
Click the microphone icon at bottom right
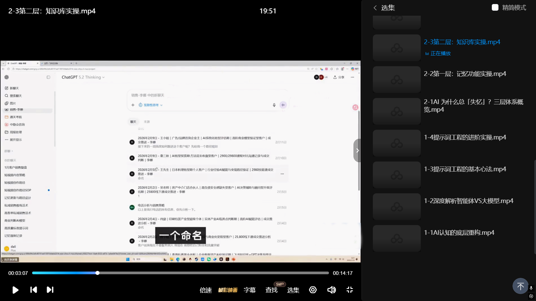(531, 288)
